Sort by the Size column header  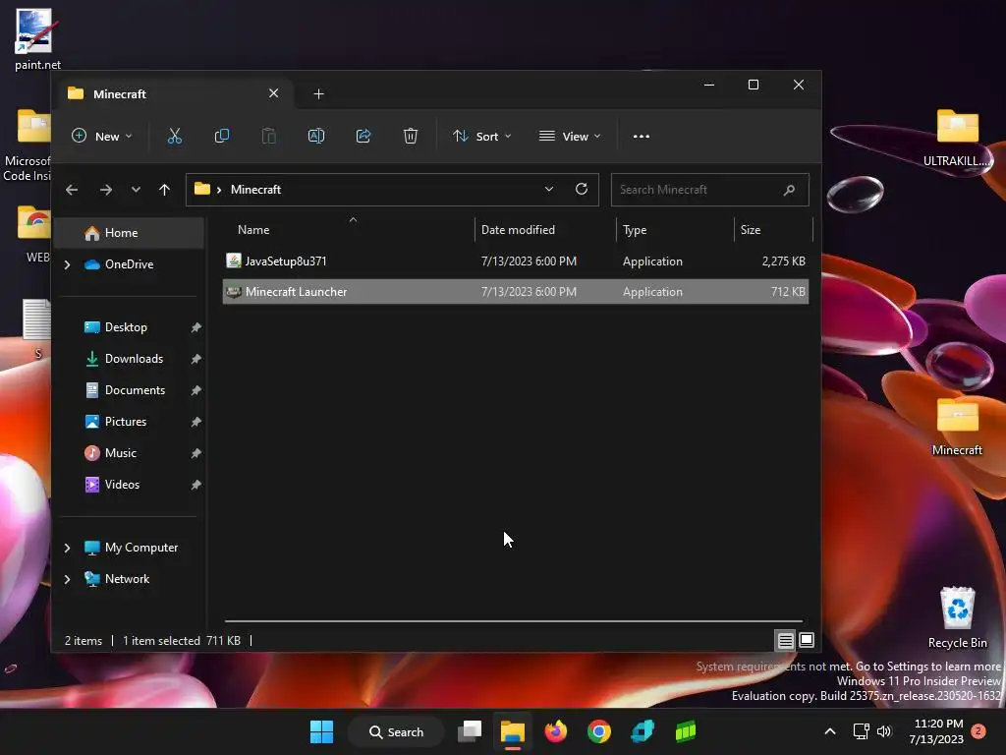pyautogui.click(x=773, y=230)
